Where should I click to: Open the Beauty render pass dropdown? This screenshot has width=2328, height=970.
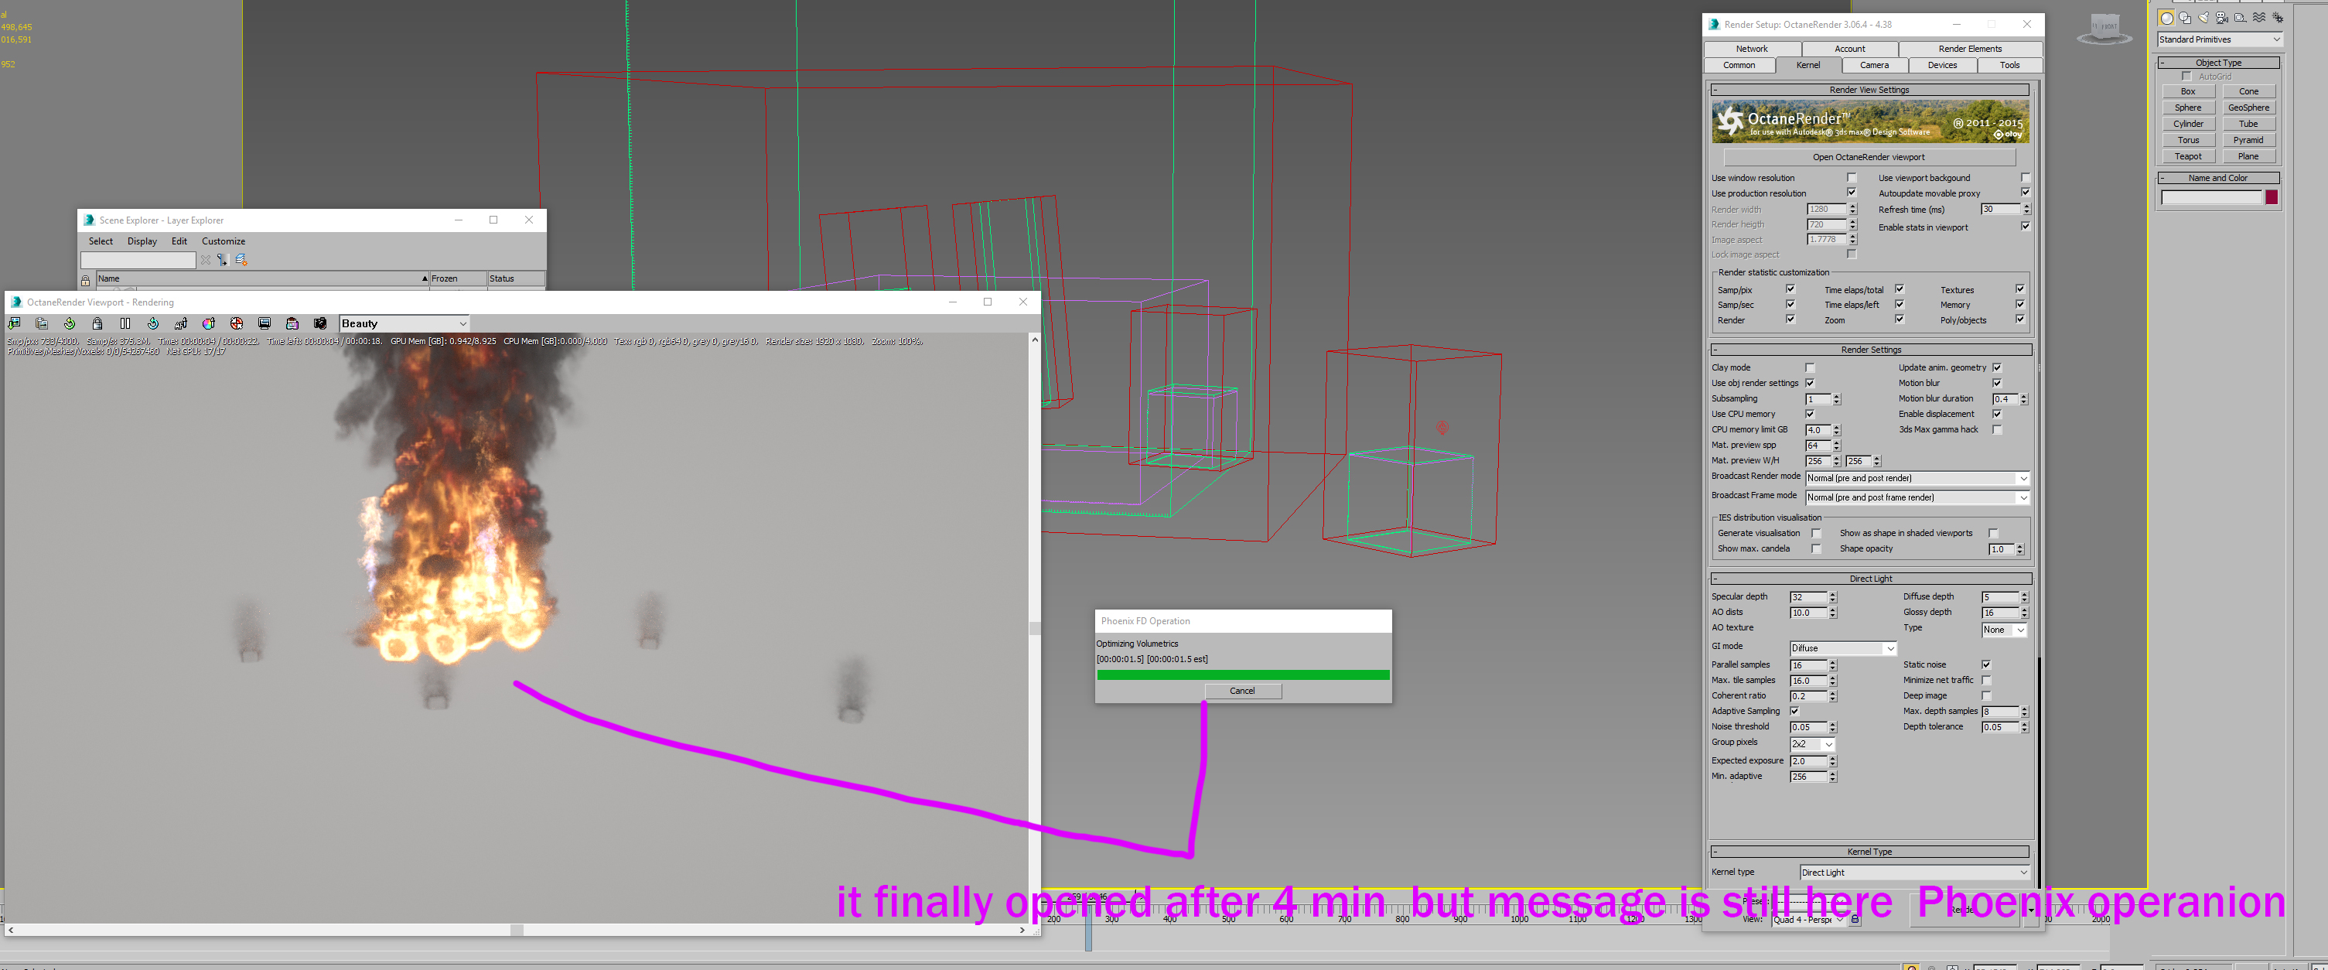click(x=404, y=323)
